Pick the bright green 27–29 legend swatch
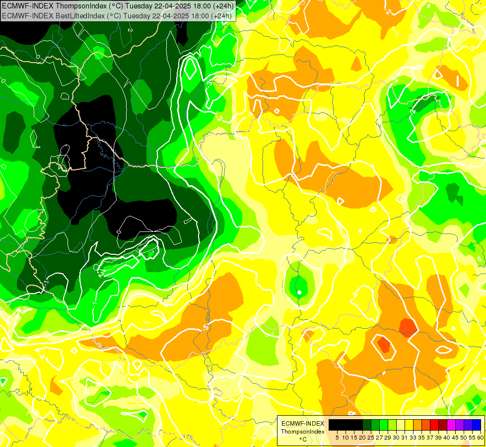The image size is (486, 447). coord(384,425)
